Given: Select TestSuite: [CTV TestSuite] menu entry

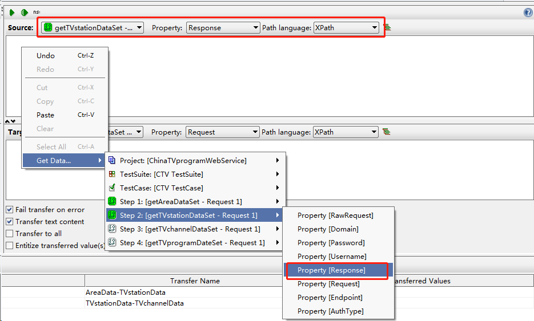Looking at the screenshot, I should point(194,174).
